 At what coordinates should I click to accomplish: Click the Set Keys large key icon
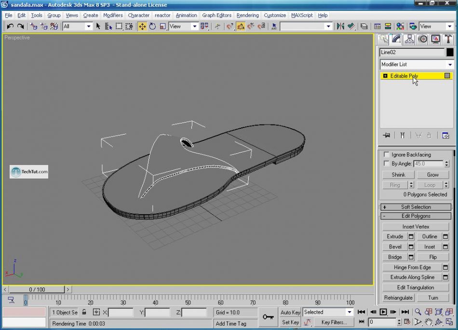[x=268, y=317]
